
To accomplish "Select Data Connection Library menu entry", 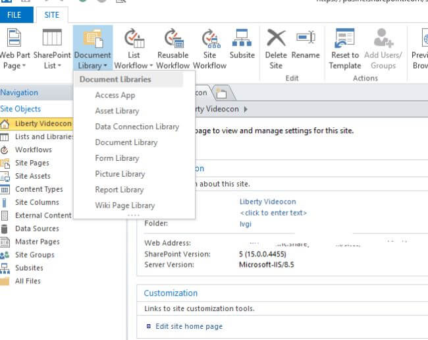I will click(x=137, y=127).
